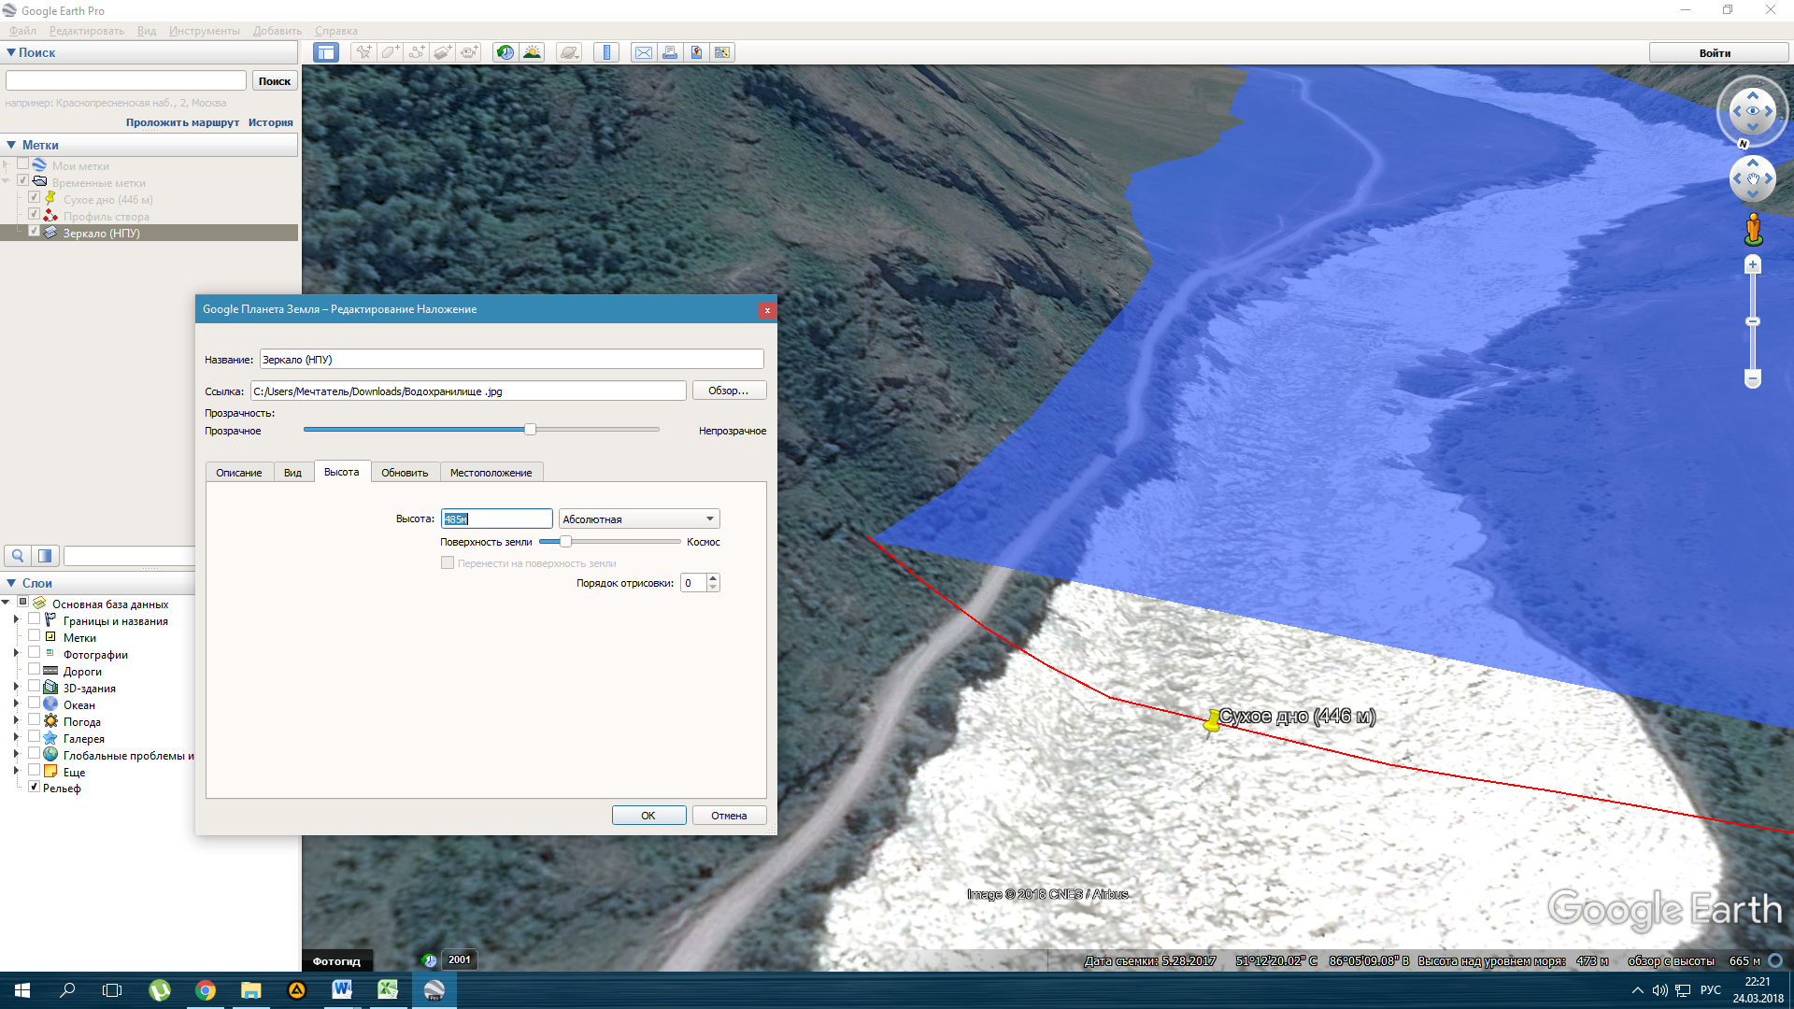Click the Print icon in toolbar
Image resolution: width=1794 pixels, height=1009 pixels.
point(670,52)
